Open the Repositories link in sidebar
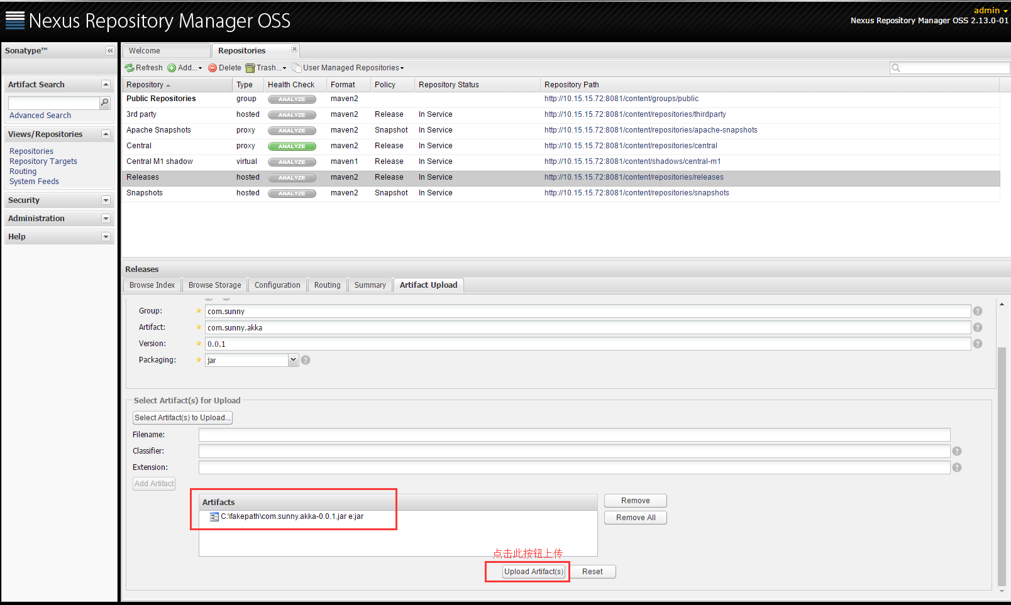Screen dimensions: 1011x605 pyautogui.click(x=31, y=151)
